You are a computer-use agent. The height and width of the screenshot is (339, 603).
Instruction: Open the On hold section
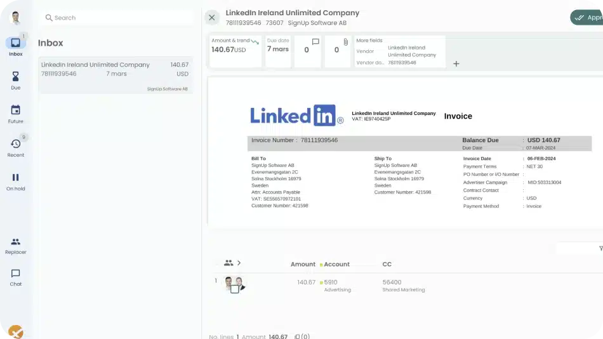coord(15,182)
